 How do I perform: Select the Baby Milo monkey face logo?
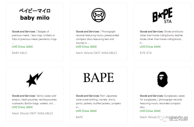pos(98,14)
